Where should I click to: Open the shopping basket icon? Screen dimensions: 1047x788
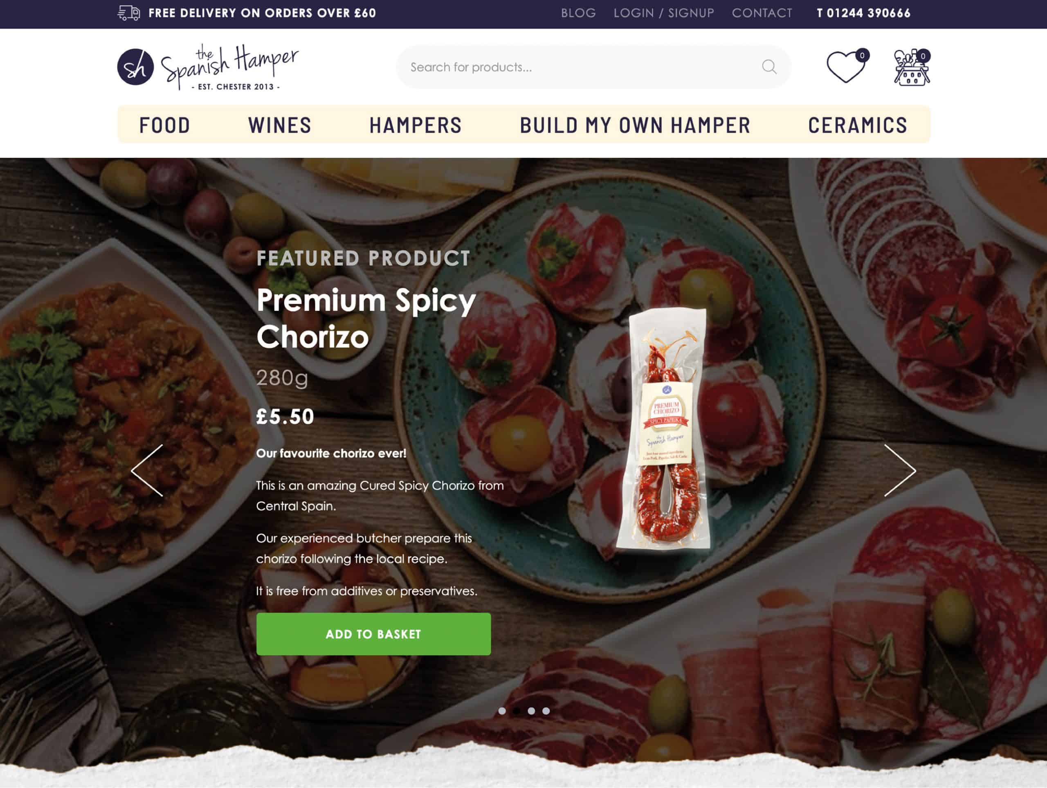tap(912, 67)
